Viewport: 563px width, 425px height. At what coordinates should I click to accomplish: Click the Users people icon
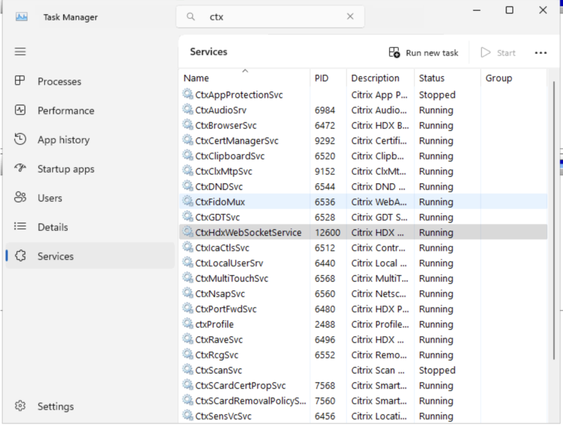20,197
